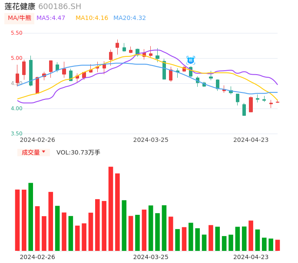Select the rightmost red volume bar
The image size is (298, 263).
click(278, 245)
